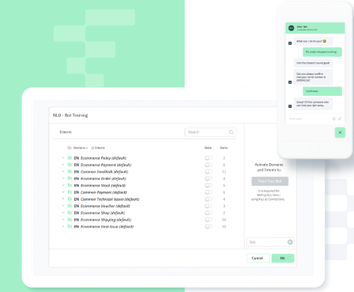Click the NLU - Bot Training title
This screenshot has height=292, width=354.
(70, 115)
